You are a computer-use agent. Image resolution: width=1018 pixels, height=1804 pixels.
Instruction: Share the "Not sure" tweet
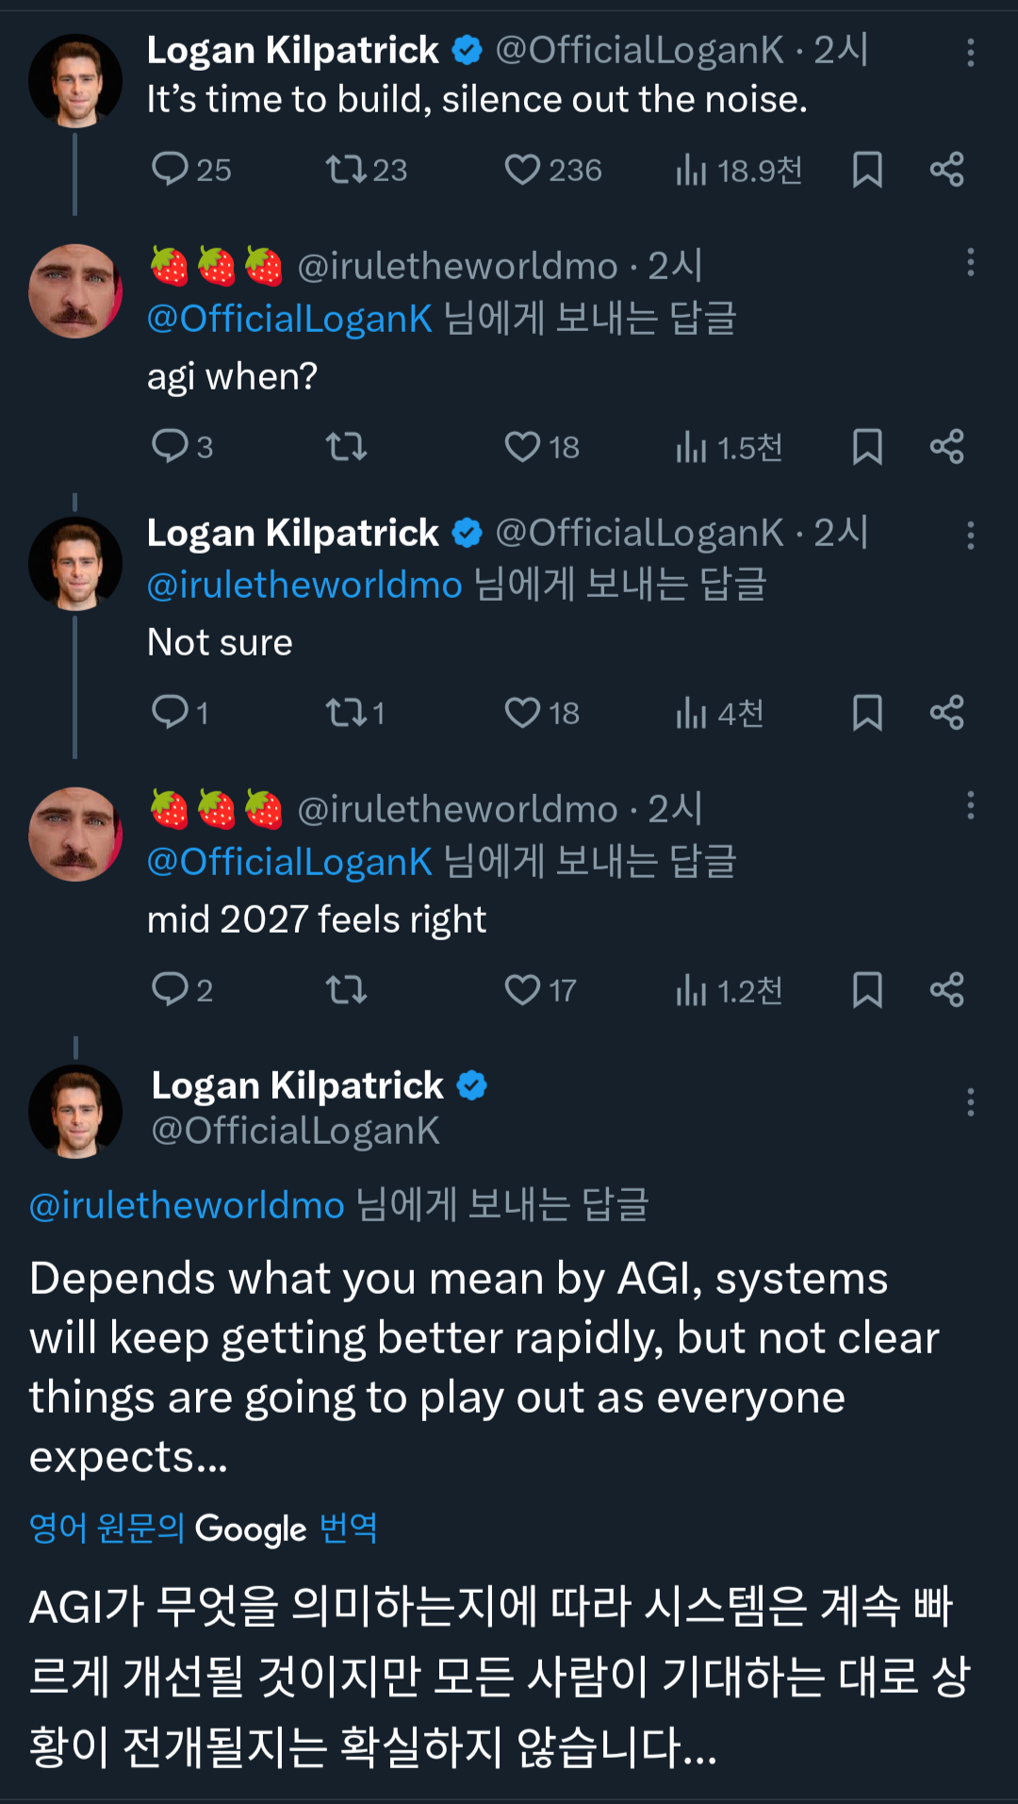(946, 713)
